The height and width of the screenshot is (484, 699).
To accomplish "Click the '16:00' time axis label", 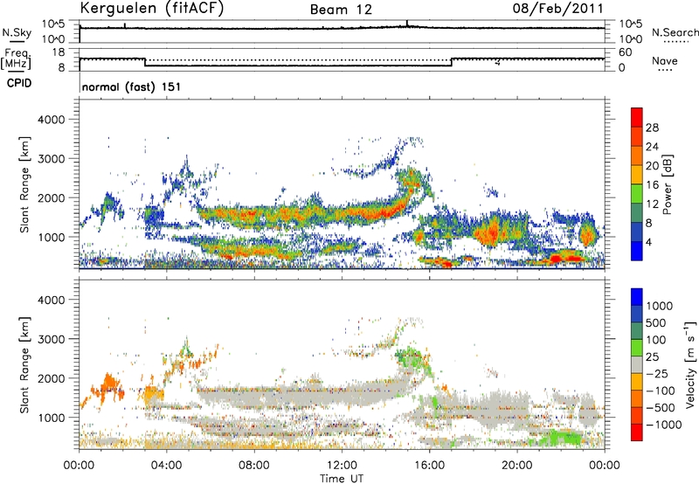I will (429, 466).
